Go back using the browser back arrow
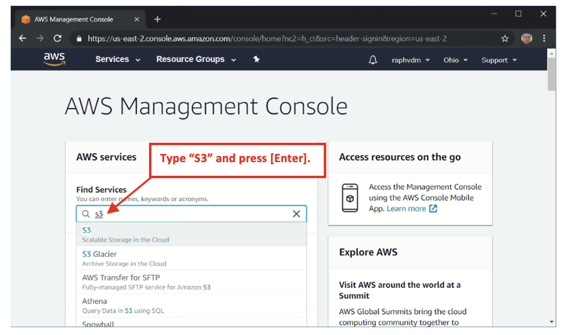This screenshot has height=335, width=565. coord(23,38)
